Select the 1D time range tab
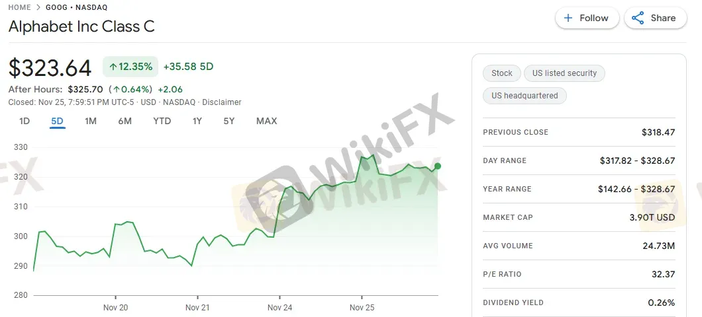 click(25, 121)
